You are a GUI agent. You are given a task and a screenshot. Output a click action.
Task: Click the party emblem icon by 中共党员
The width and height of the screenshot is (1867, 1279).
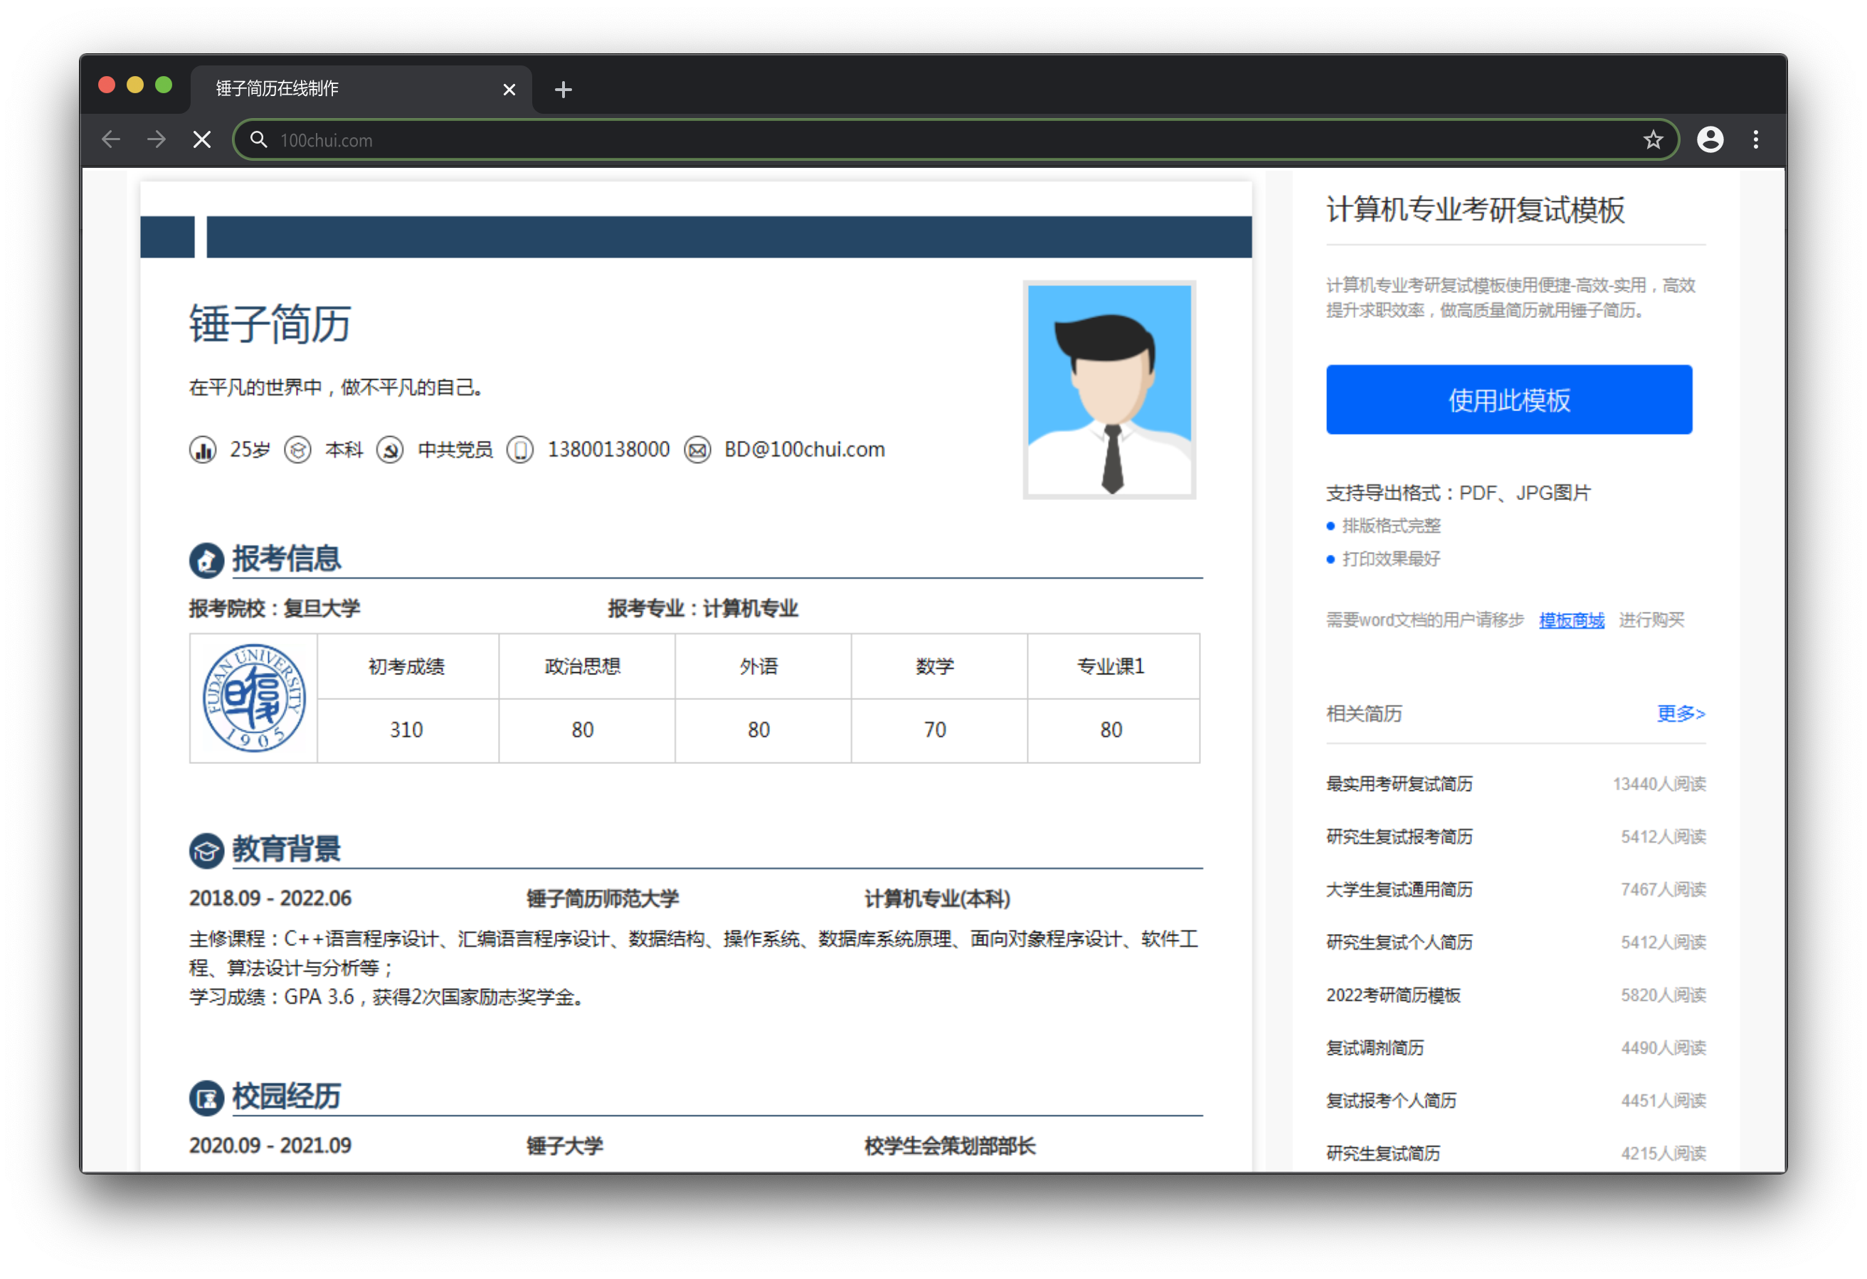click(391, 450)
